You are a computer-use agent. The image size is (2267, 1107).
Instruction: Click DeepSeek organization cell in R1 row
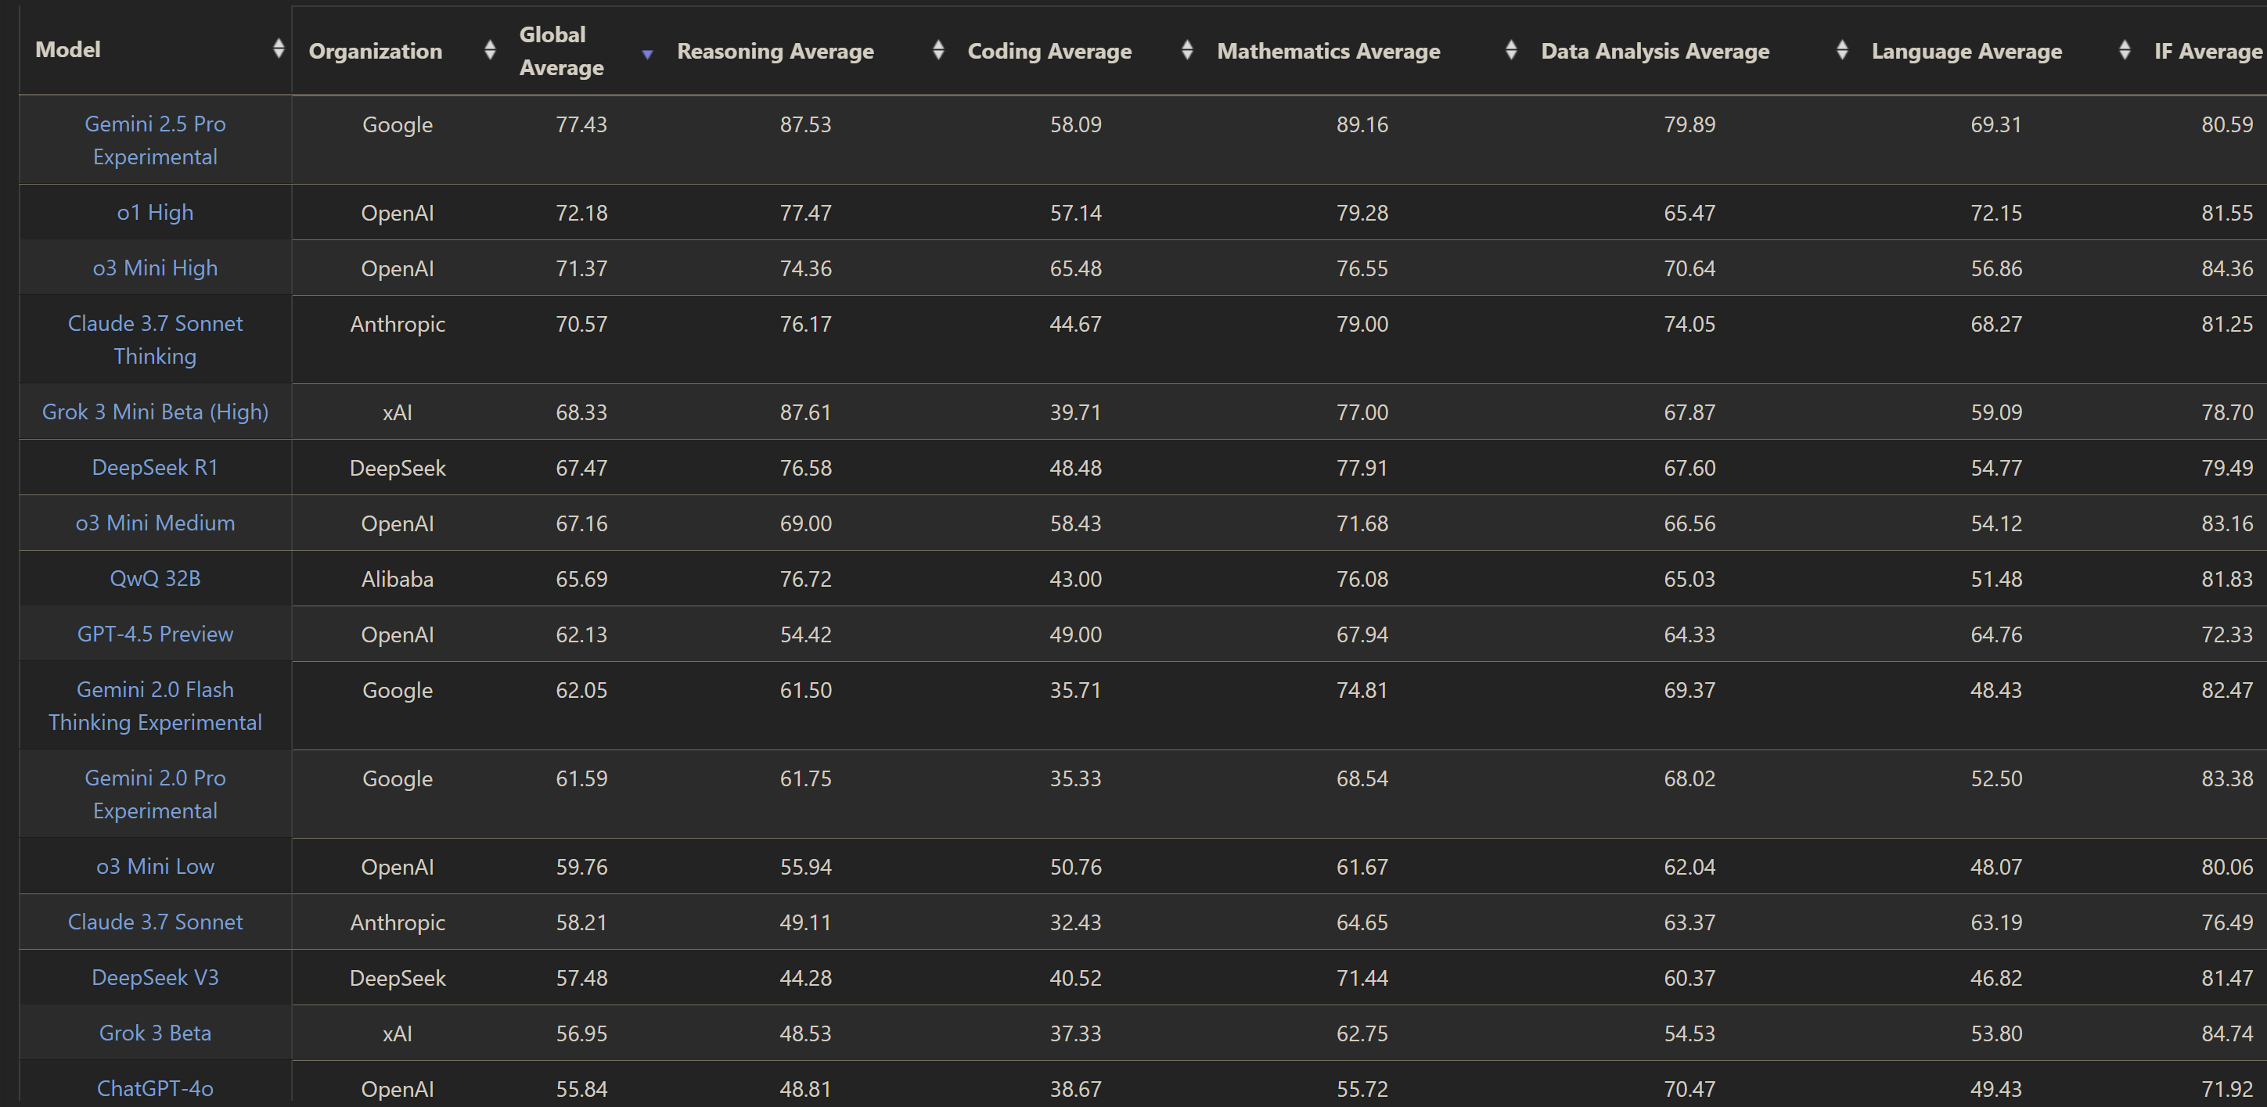(x=398, y=468)
